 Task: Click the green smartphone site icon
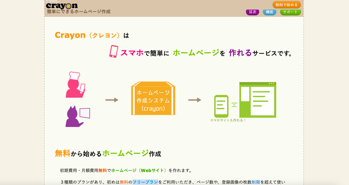221,106
